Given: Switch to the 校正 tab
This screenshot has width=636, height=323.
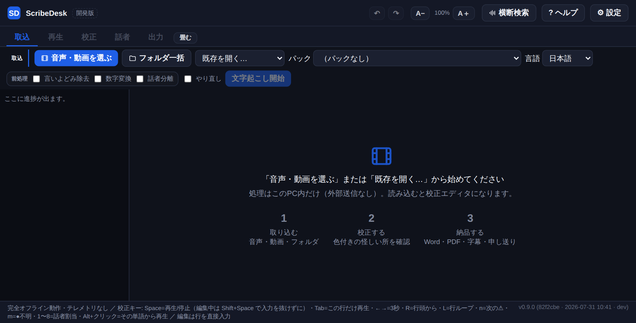Looking at the screenshot, I should click(x=89, y=37).
